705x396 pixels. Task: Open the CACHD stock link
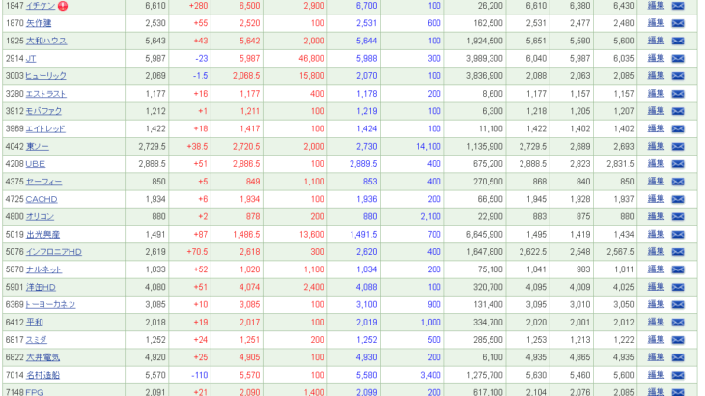tap(41, 199)
